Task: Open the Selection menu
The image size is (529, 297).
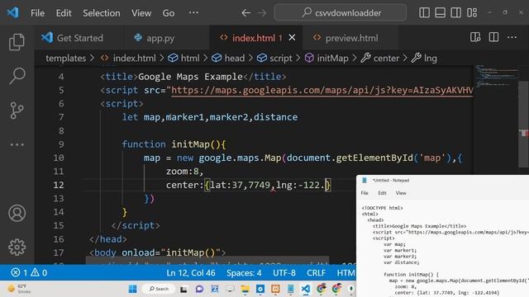Action: [x=101, y=13]
